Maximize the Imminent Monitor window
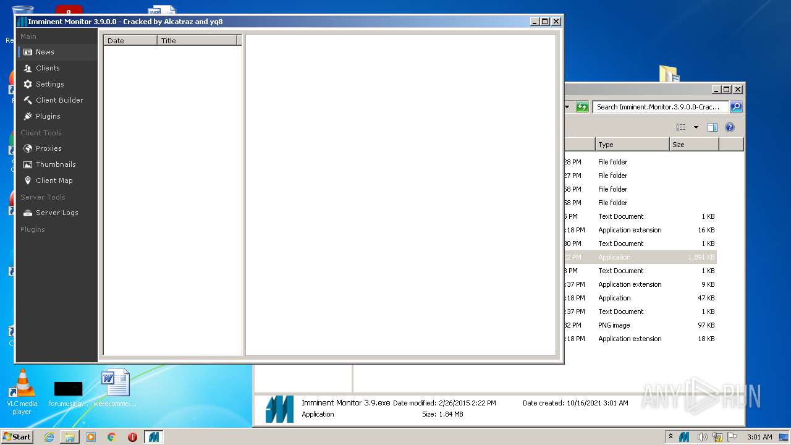The height and width of the screenshot is (445, 791). tap(544, 22)
